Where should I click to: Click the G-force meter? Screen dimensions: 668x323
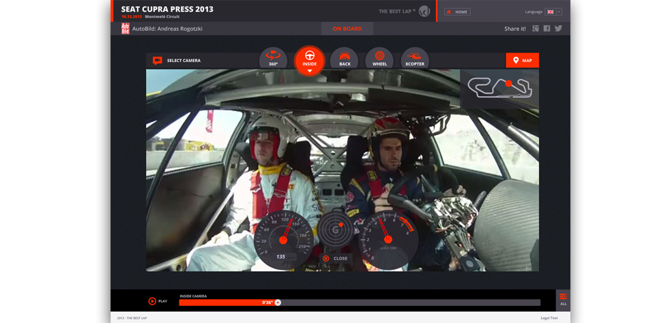[335, 230]
